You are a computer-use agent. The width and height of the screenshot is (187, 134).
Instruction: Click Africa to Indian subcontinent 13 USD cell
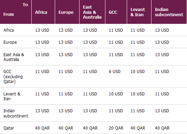162,30
